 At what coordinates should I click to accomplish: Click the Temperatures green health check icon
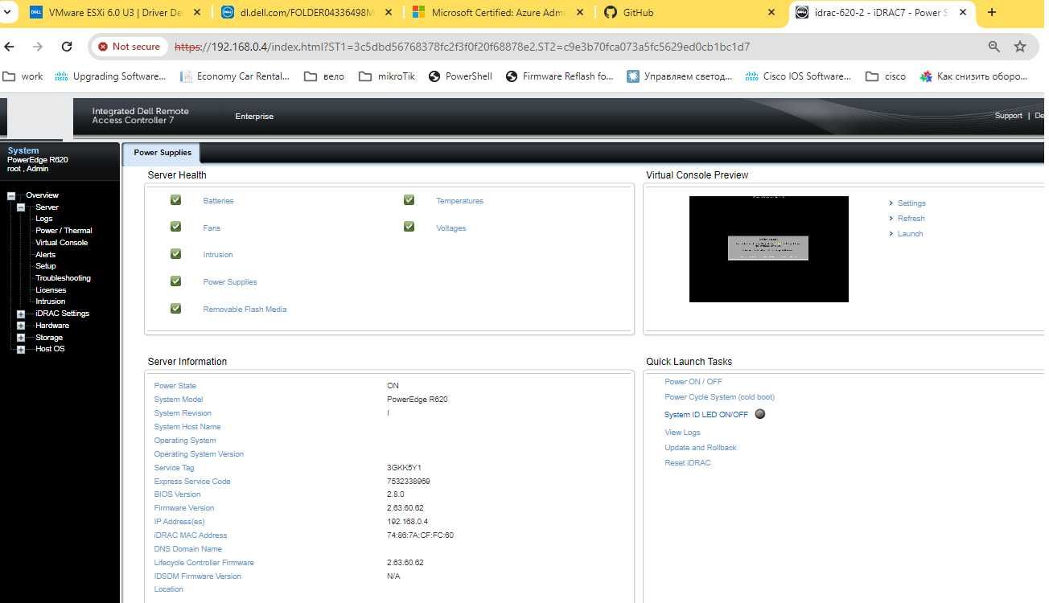click(x=409, y=200)
